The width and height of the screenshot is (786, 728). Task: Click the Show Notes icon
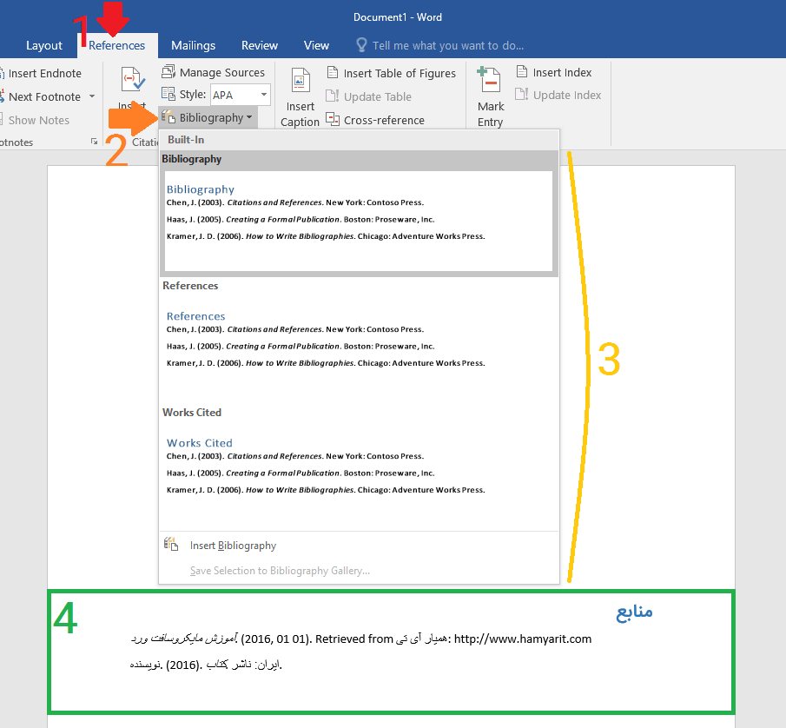[2, 120]
